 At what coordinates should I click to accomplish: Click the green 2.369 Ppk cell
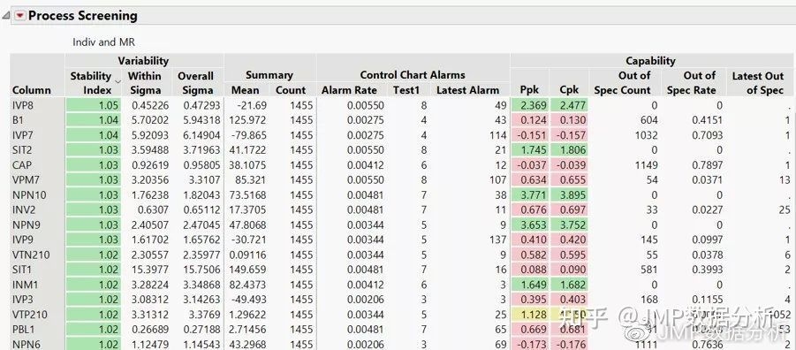coord(530,106)
